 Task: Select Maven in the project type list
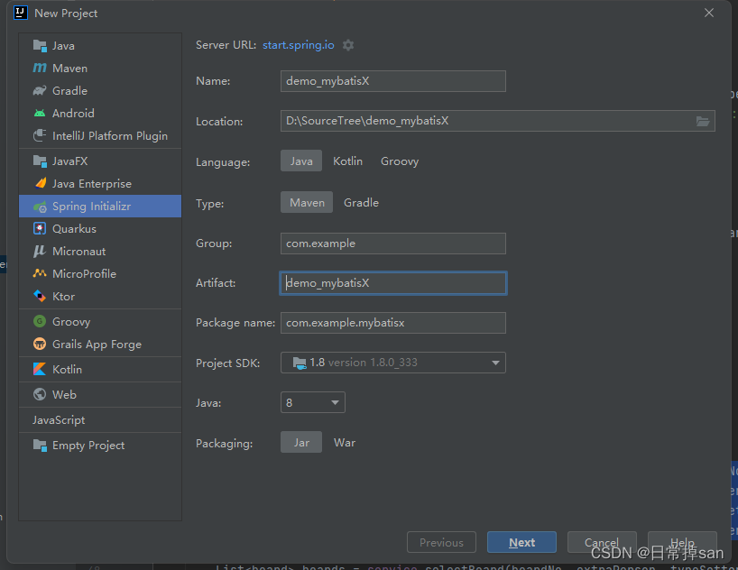(100, 69)
